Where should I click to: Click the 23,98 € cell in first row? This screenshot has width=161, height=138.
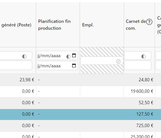(x=27, y=80)
